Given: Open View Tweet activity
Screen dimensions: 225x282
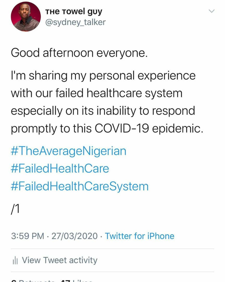Looking at the screenshot, I should 59,260.
